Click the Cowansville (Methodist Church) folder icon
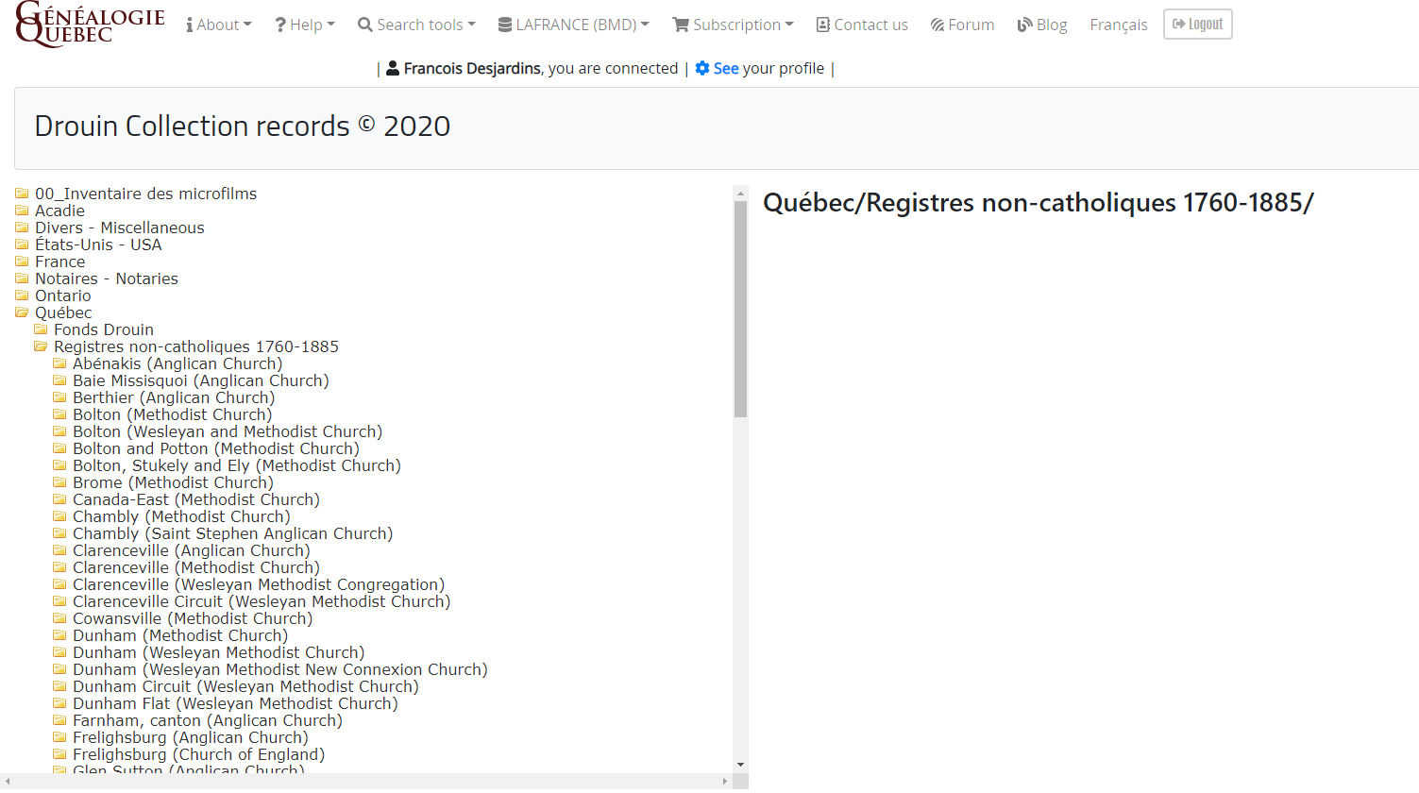 pyautogui.click(x=59, y=618)
